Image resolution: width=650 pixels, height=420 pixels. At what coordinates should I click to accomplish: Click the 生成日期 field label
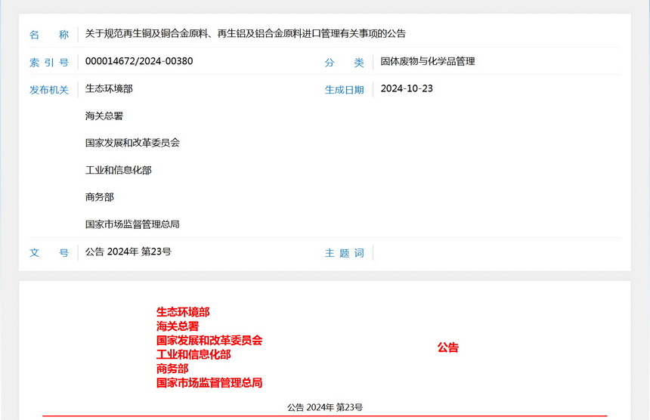(x=345, y=90)
